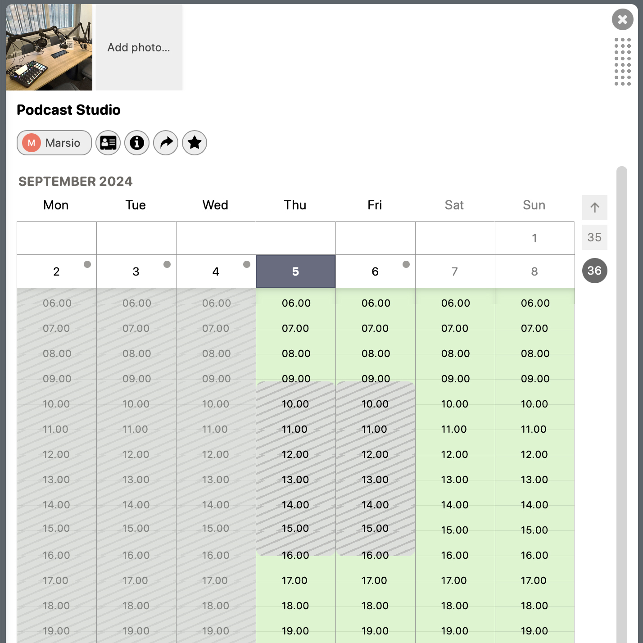Click the M avatar in Marsio chip
643x643 pixels.
pos(32,143)
